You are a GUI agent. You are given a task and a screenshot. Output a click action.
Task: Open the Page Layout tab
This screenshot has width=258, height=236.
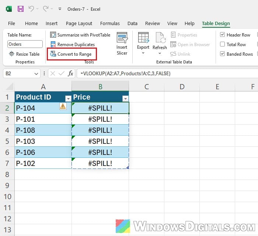pos(79,24)
